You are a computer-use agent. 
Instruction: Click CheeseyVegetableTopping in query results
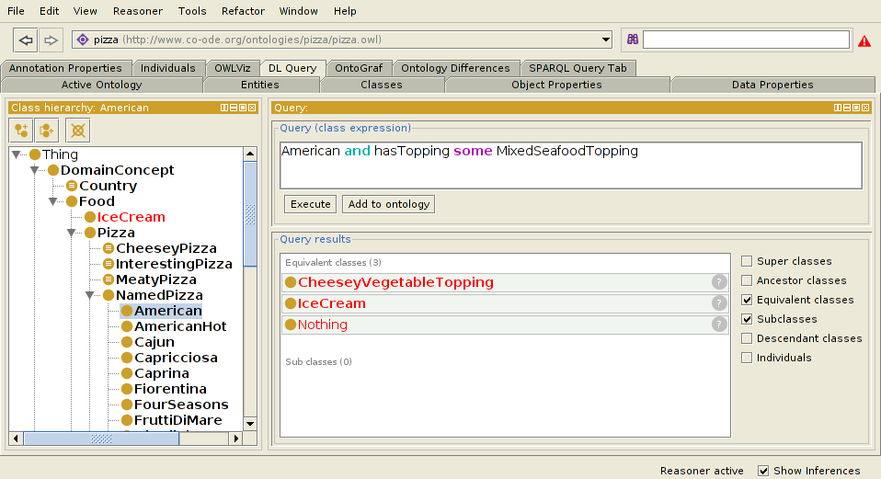[x=395, y=282]
